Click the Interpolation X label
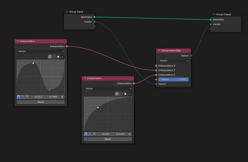The image size is (248, 162). tap(167, 66)
